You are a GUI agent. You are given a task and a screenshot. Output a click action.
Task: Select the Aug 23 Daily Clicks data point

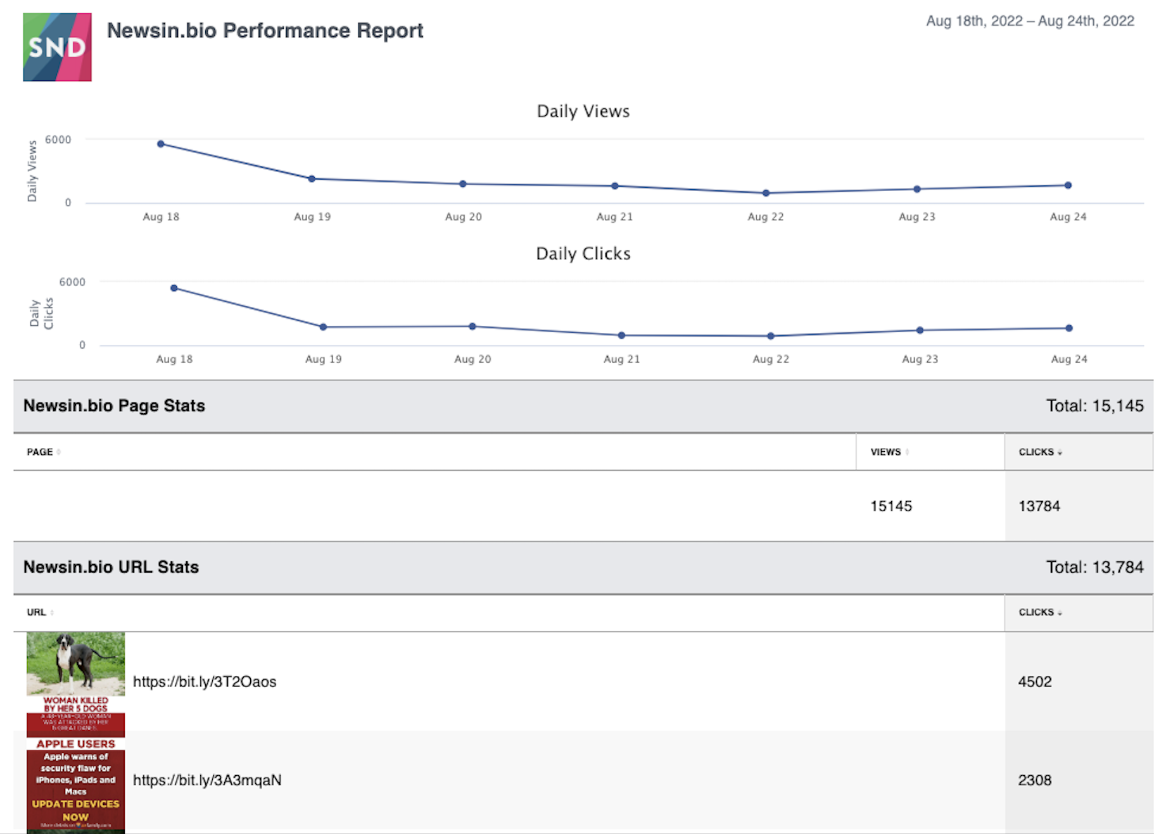tap(920, 330)
